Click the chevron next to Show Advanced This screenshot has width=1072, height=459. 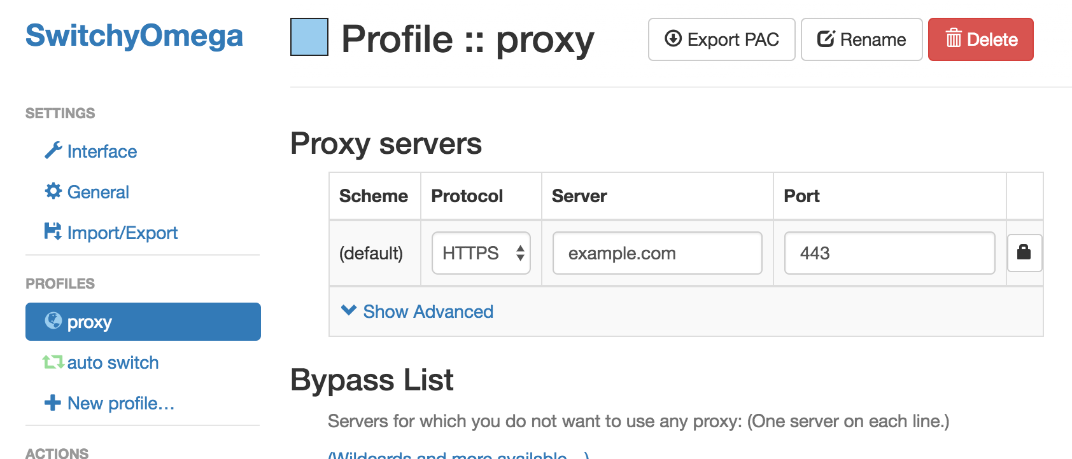point(349,310)
